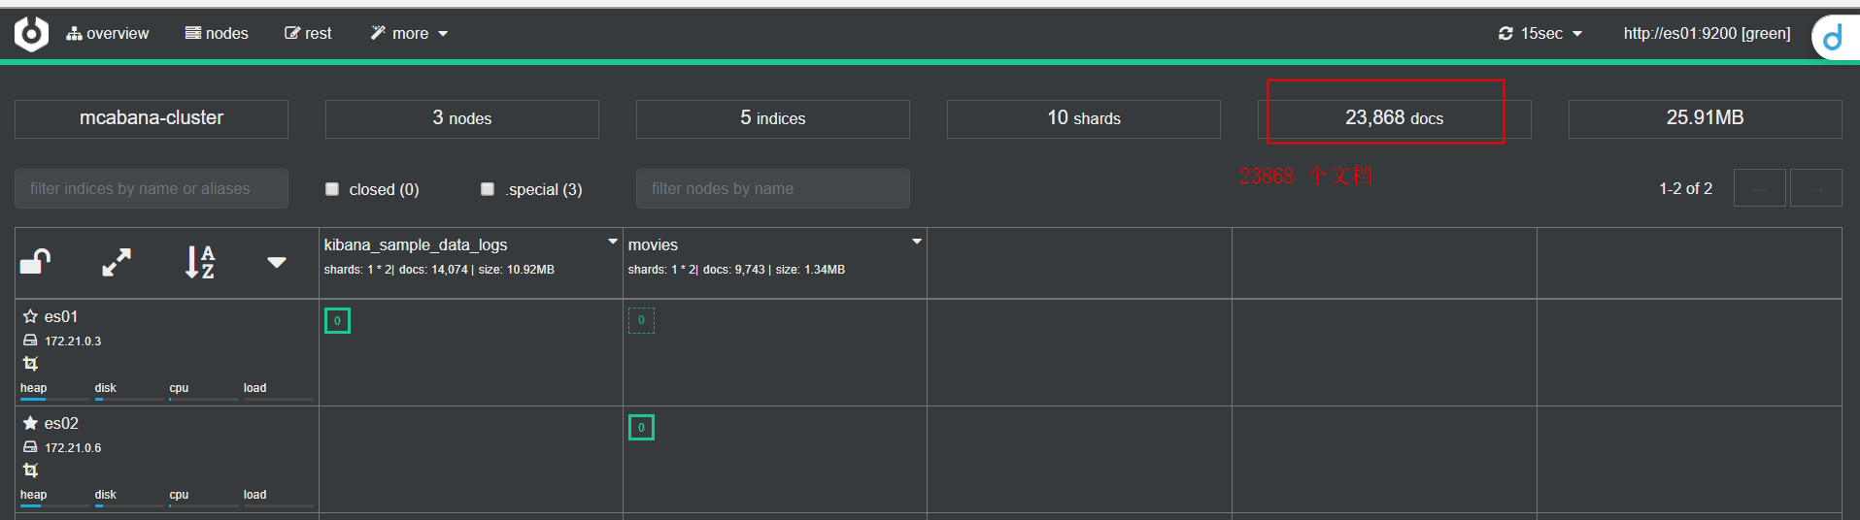Click the crop icon under es02
This screenshot has height=520, width=1860.
(x=30, y=471)
